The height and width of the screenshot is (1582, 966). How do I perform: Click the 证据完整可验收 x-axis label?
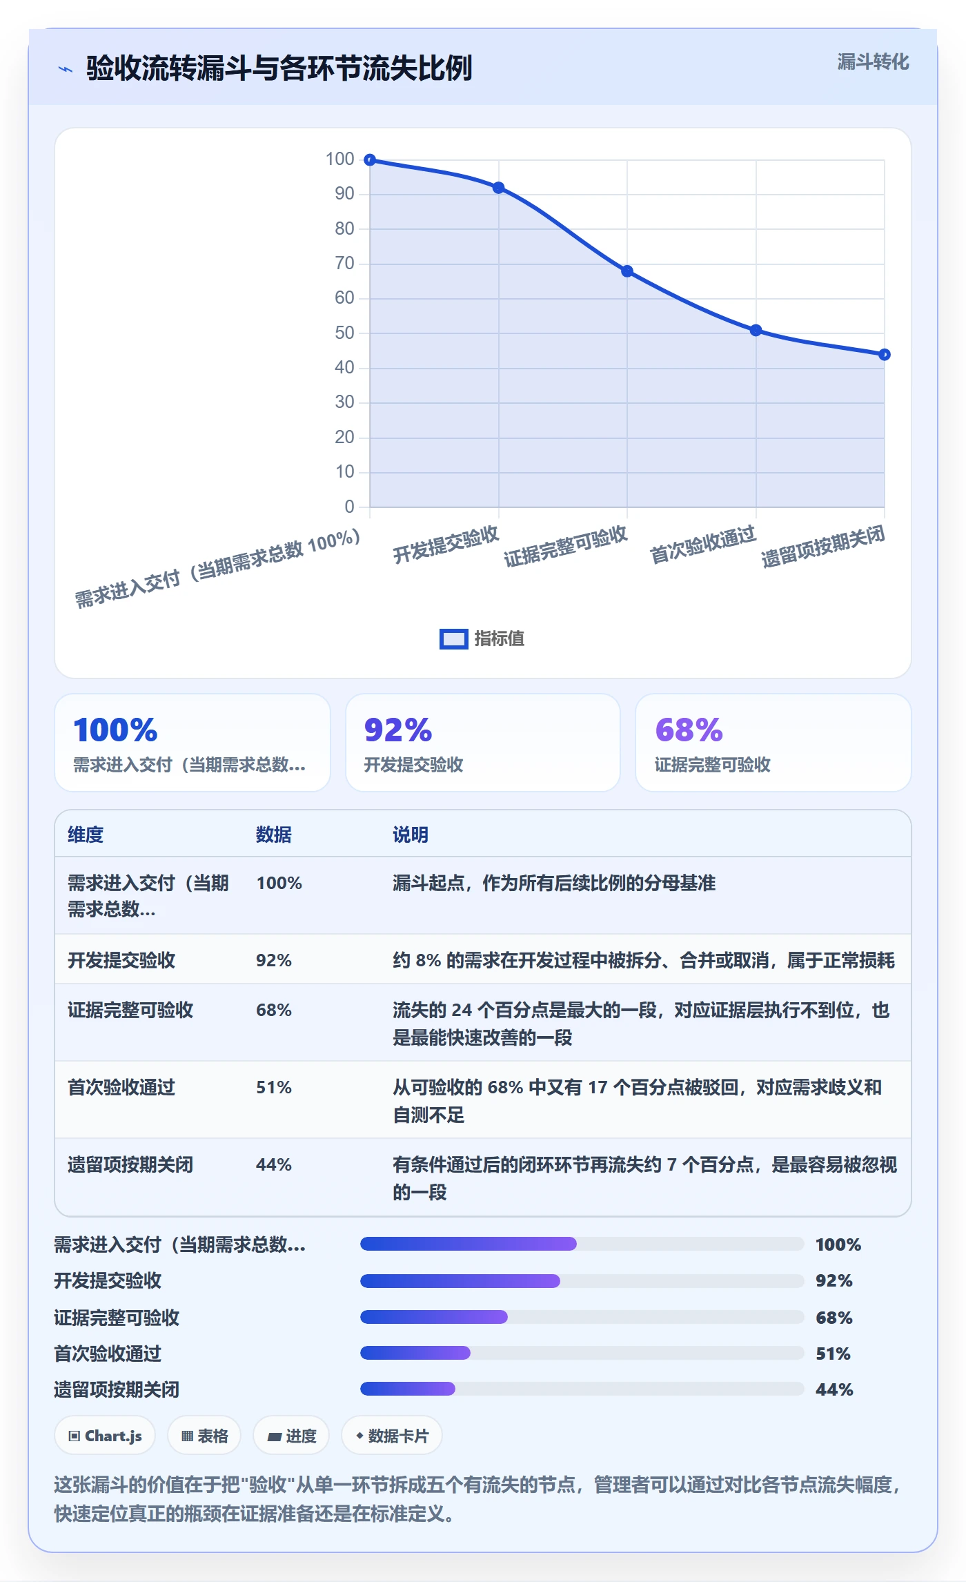[566, 546]
